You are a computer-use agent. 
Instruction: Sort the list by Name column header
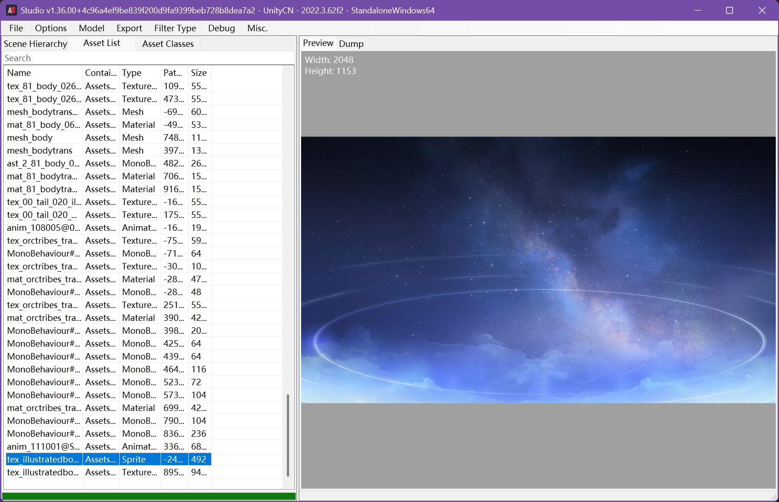[x=42, y=73]
